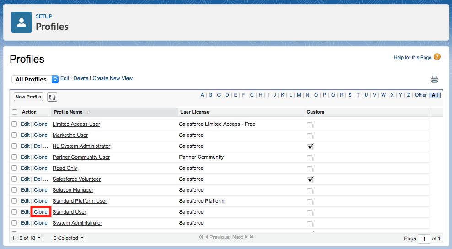Expand truncated actions for NL System Administrator

point(46,146)
